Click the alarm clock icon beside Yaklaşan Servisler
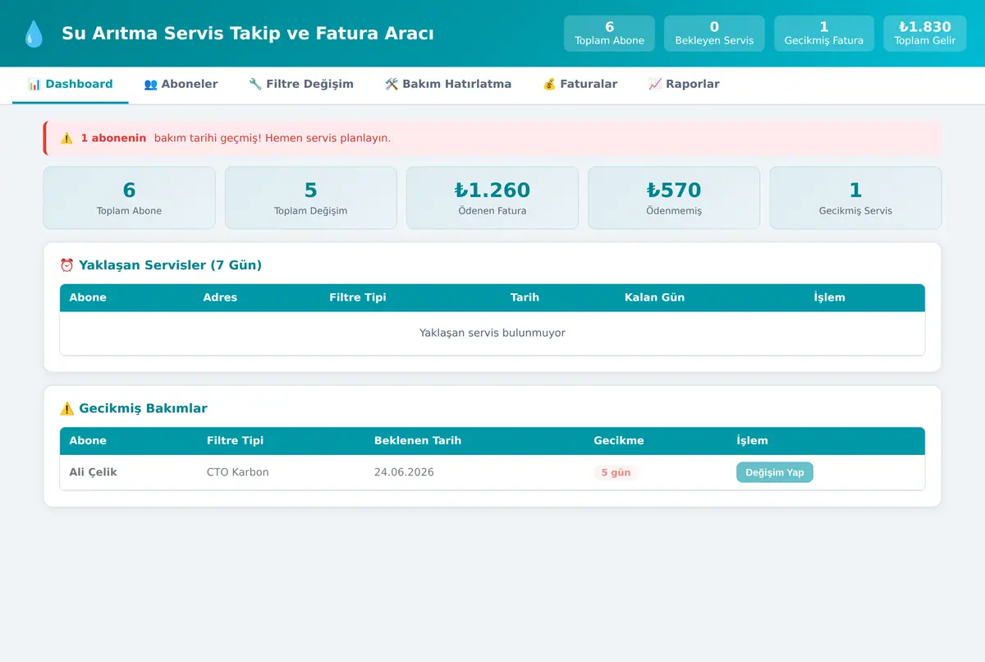The image size is (985, 662). 67,265
